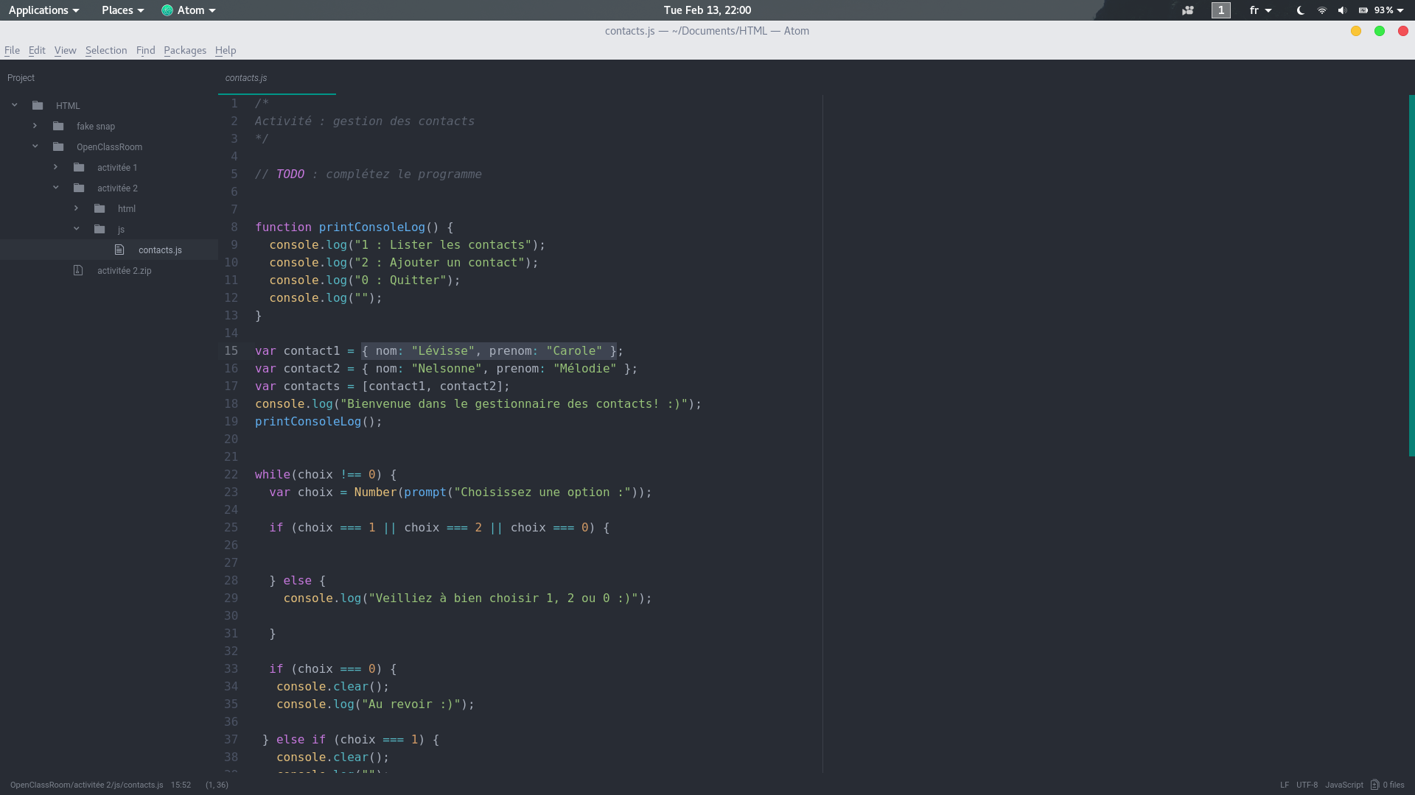Switch to the contacts.js editor tab

[x=246, y=78]
